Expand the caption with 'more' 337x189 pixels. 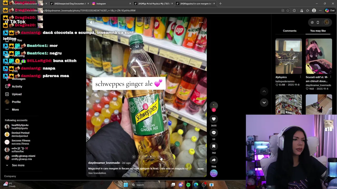pyautogui.click(x=201, y=169)
